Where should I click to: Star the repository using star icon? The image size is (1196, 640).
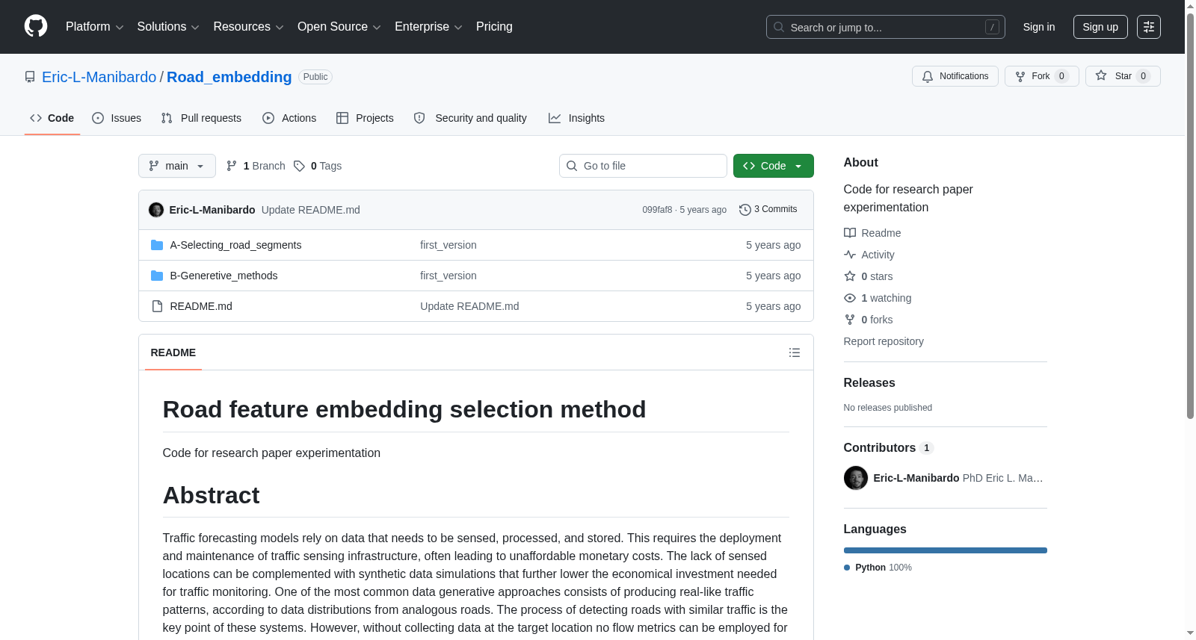coord(1101,75)
